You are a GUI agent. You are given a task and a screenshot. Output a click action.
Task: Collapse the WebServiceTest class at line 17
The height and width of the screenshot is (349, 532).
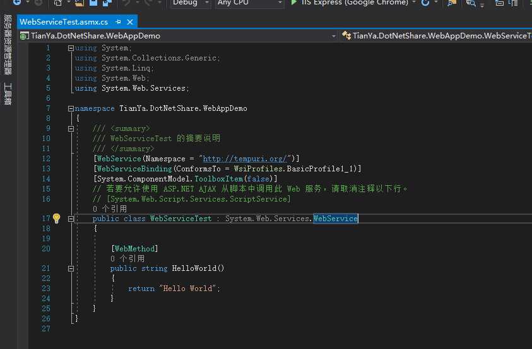(71, 219)
